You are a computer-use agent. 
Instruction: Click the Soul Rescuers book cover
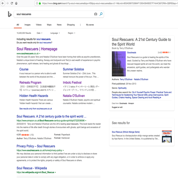[x=119, y=64]
